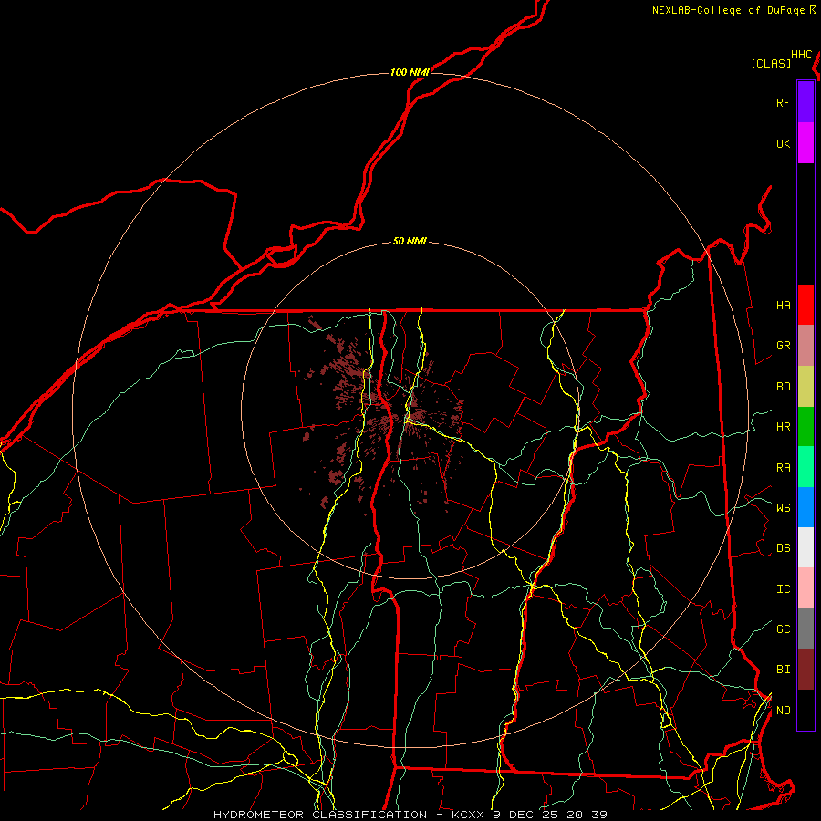Click the UK legend label
Image resolution: width=821 pixels, height=821 pixels.
point(783,143)
